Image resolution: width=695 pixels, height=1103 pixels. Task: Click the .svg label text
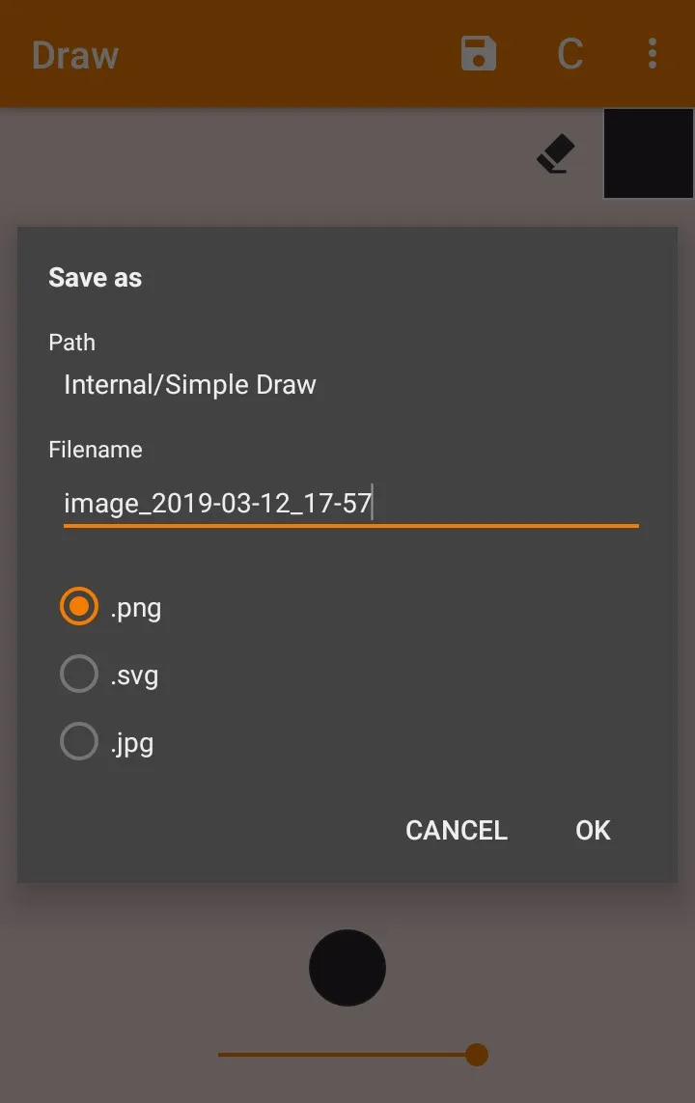[134, 676]
